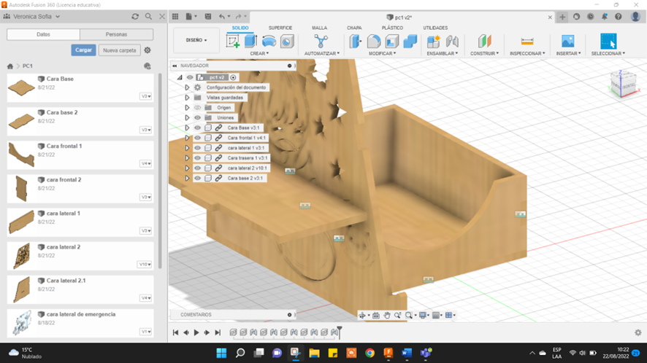Click the PC1 breadcrumb
This screenshot has width=647, height=363.
[x=28, y=66]
